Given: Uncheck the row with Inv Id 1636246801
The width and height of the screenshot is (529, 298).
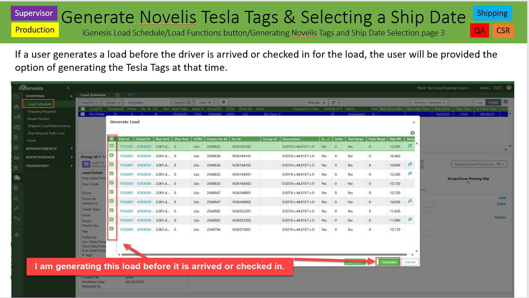Looking at the screenshot, I should point(112,192).
